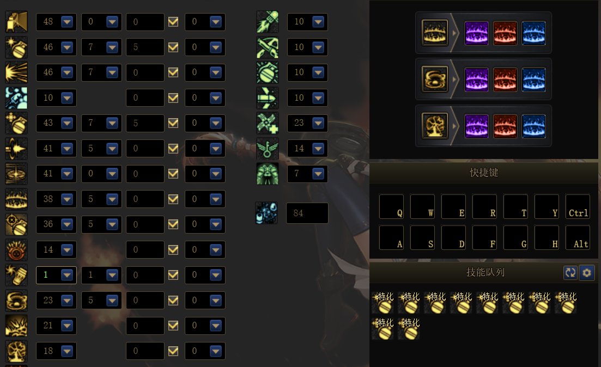Select the fire ring skill icon in level 38 row
This screenshot has height=367, width=601.
[x=16, y=199]
